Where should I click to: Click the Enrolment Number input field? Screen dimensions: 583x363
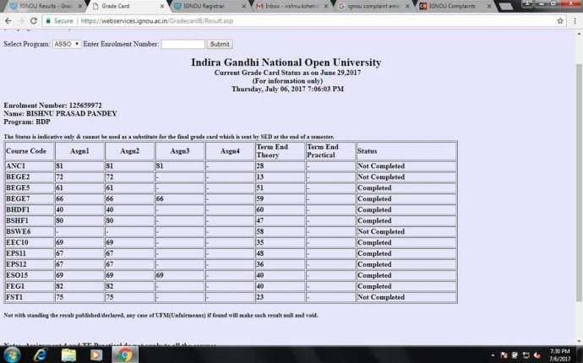pos(183,44)
